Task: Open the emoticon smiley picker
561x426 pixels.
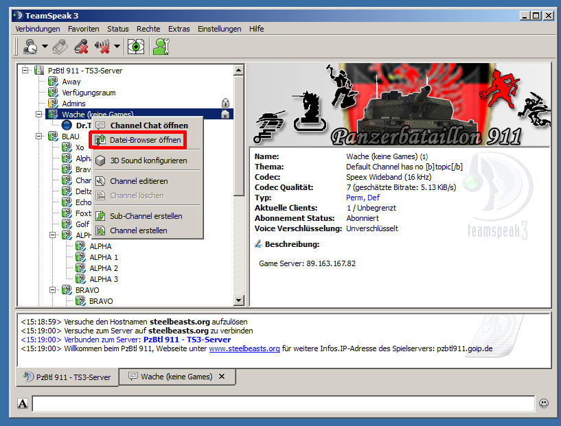Action: click(544, 404)
